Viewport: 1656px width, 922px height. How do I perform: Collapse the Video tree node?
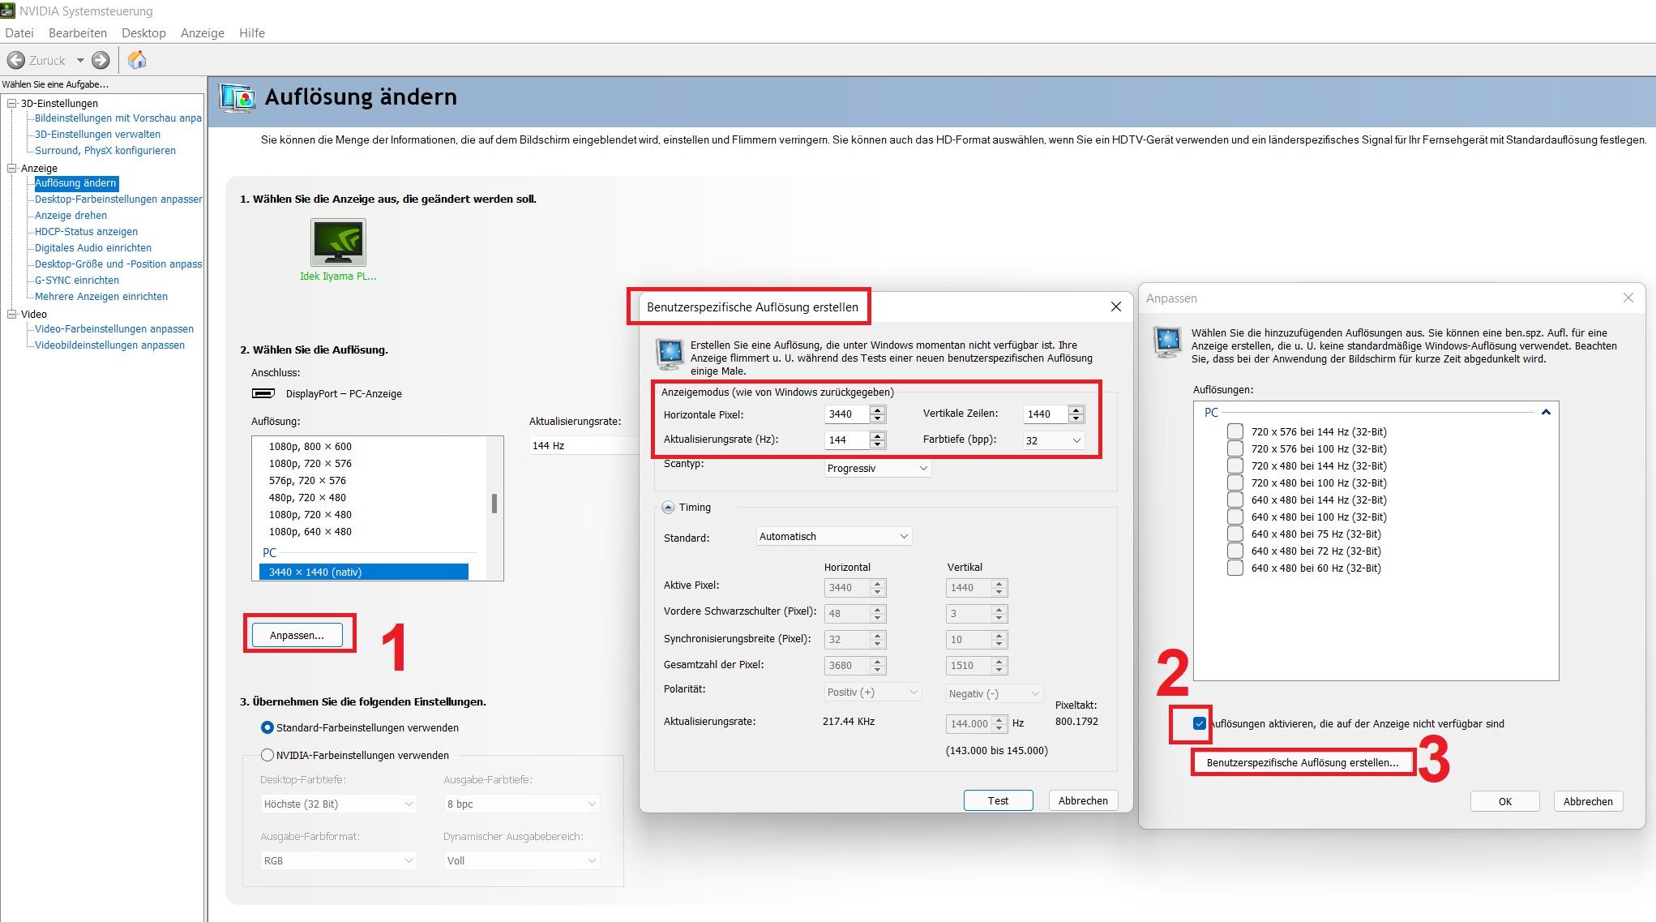tap(12, 314)
